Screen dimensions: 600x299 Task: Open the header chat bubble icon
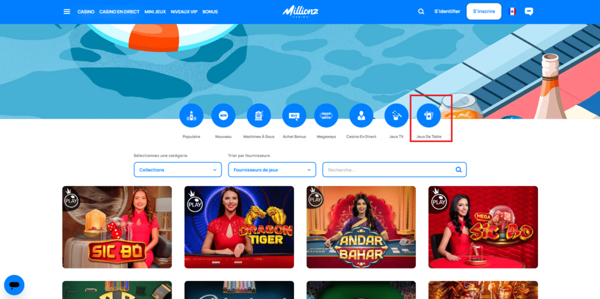coord(529,12)
